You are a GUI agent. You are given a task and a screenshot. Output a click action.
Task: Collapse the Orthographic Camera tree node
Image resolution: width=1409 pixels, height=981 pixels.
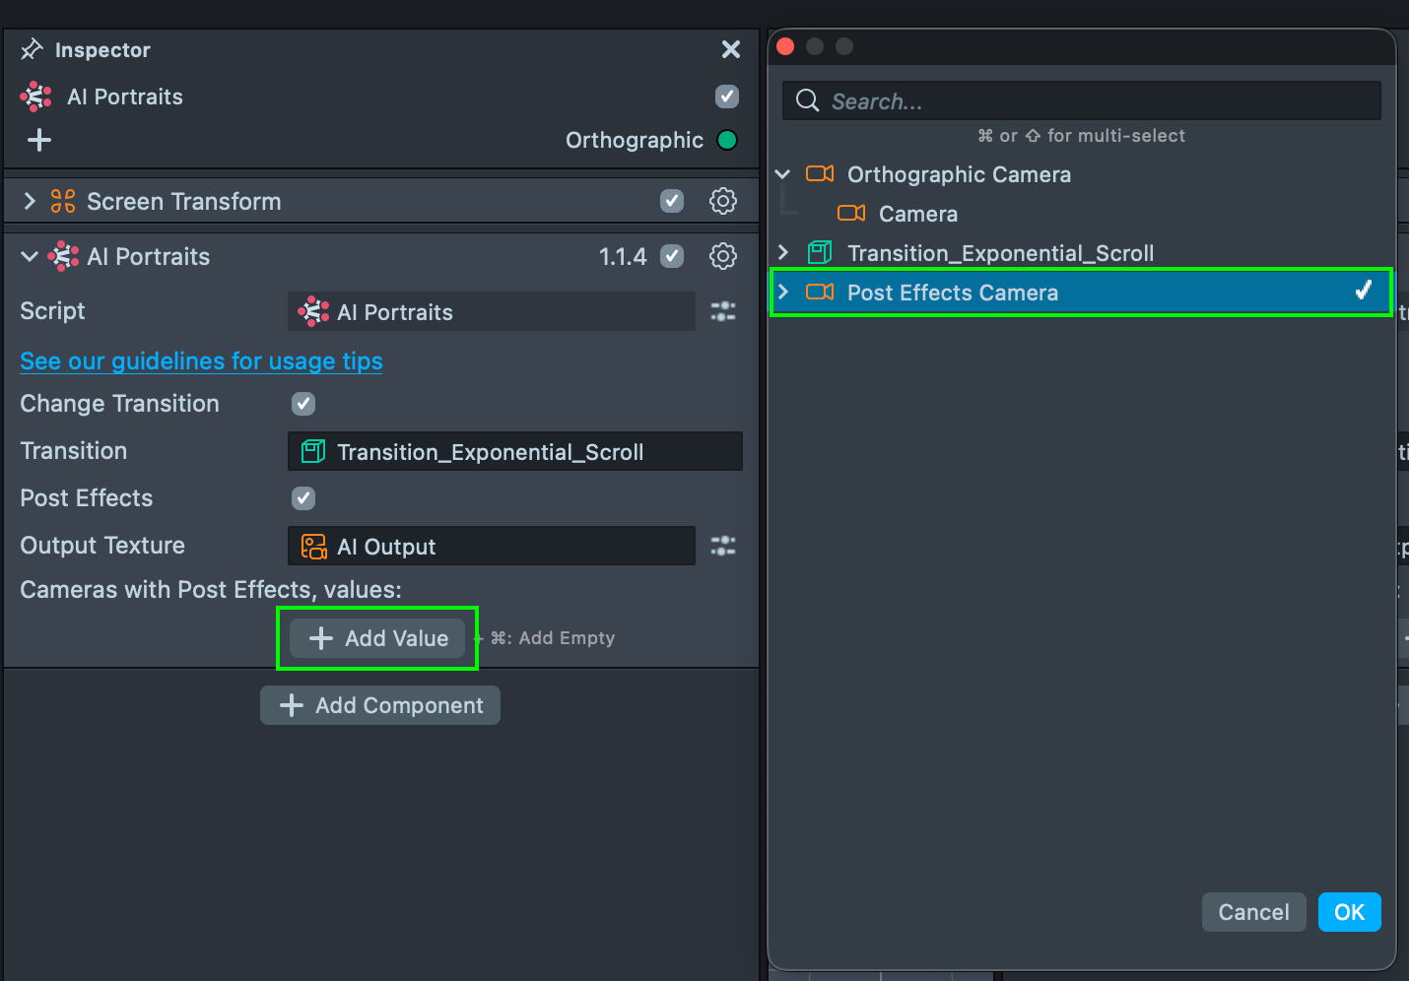point(783,174)
